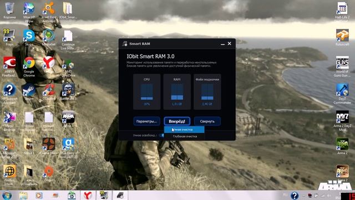Select the highlighted smart clean menu option

[x=184, y=129]
